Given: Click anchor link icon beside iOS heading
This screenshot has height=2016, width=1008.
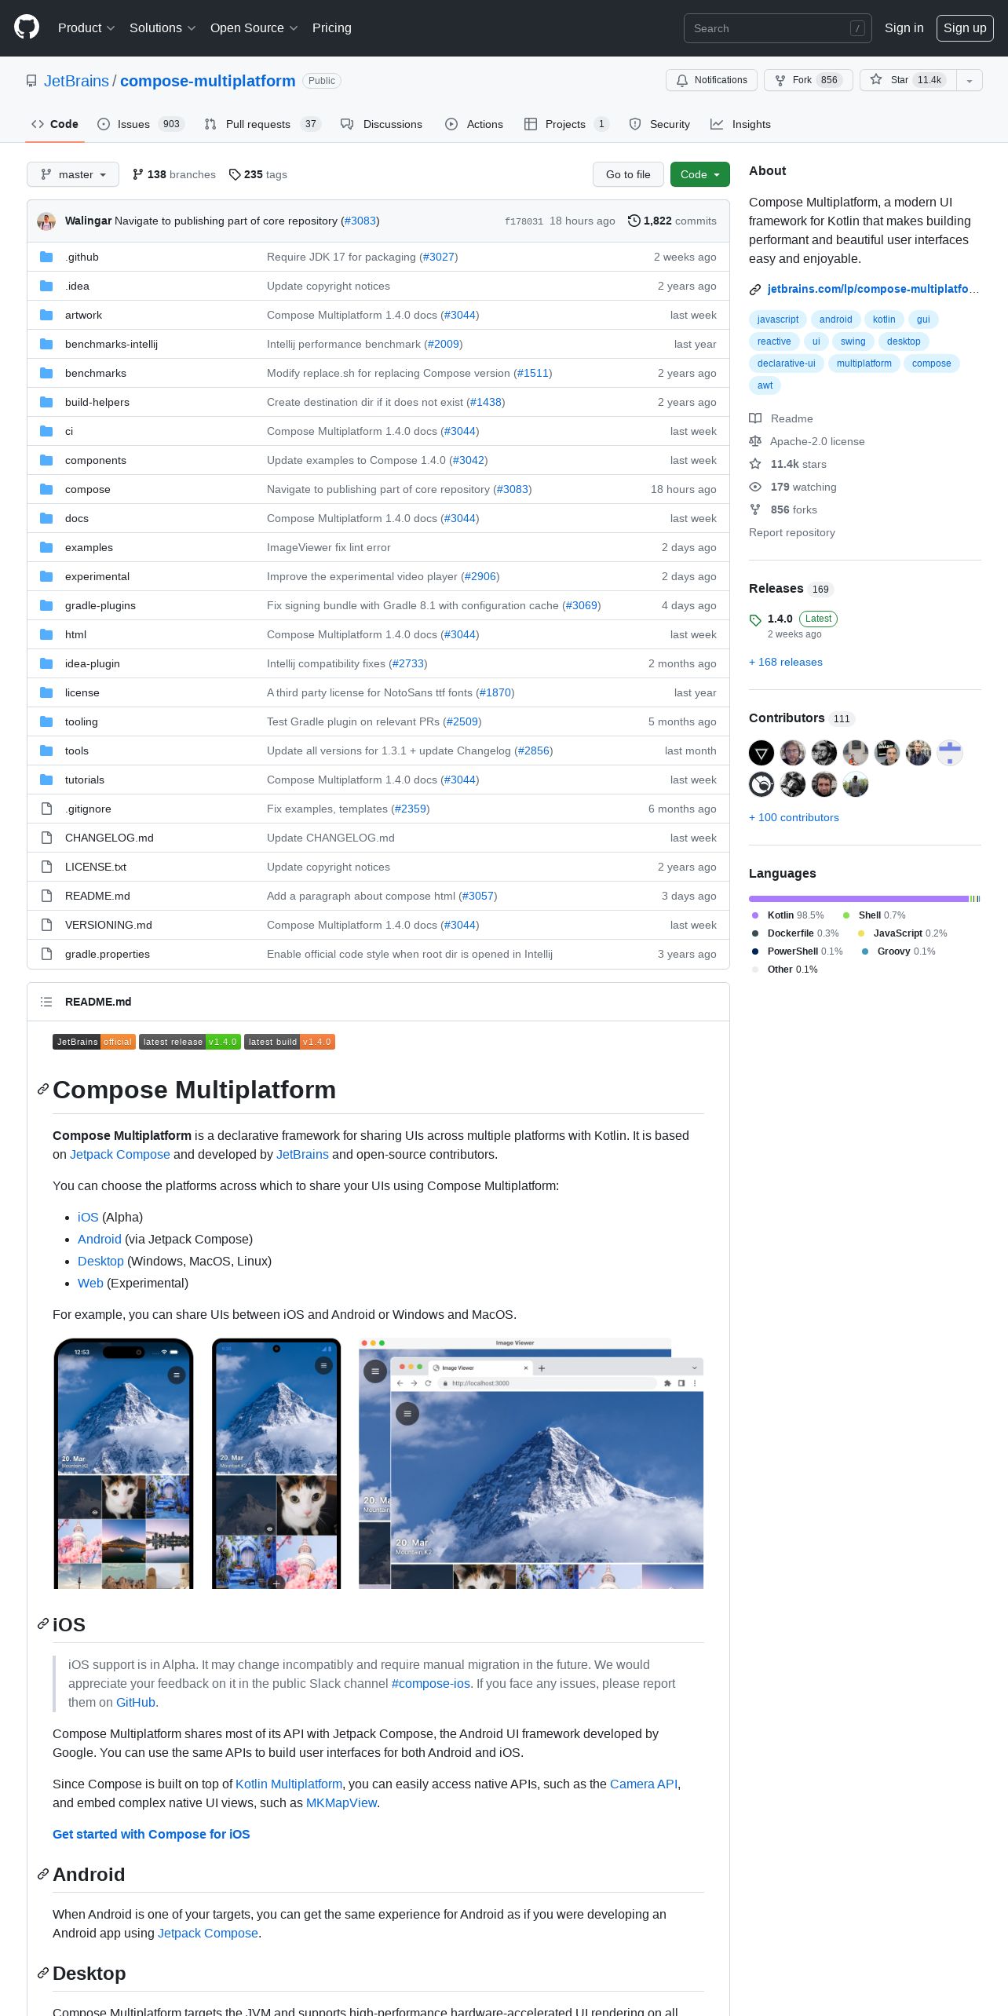Looking at the screenshot, I should tap(43, 1624).
